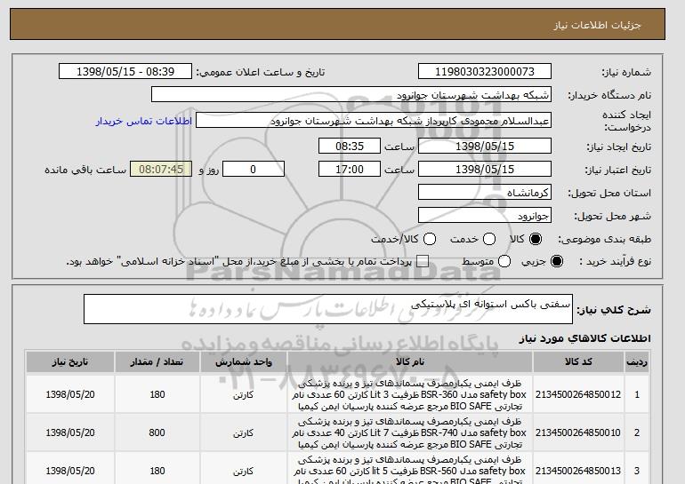The width and height of the screenshot is (685, 484).
Task: Select the جزیی purchase type radio
Action: point(557,261)
